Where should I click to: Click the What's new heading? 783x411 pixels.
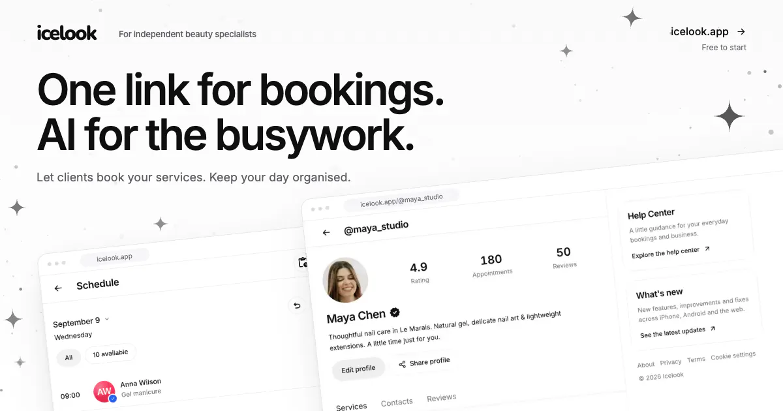[x=660, y=294]
